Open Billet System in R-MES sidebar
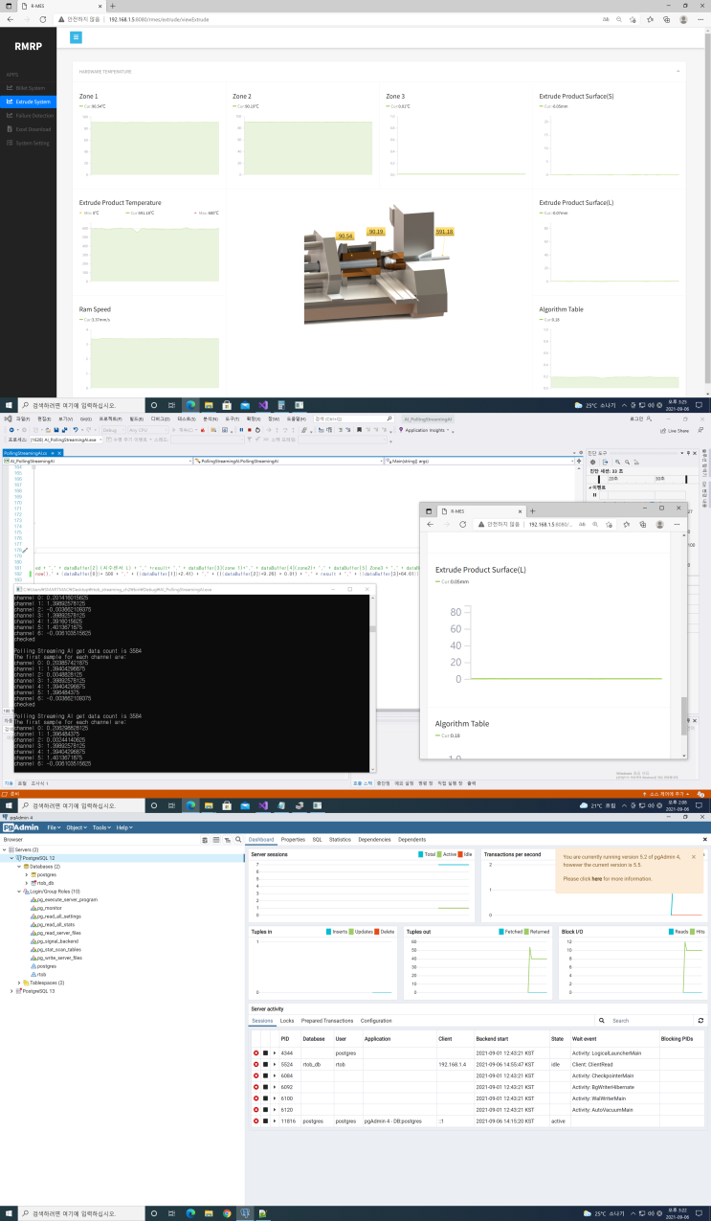Screen dimensions: 711x1221 [x=29, y=87]
